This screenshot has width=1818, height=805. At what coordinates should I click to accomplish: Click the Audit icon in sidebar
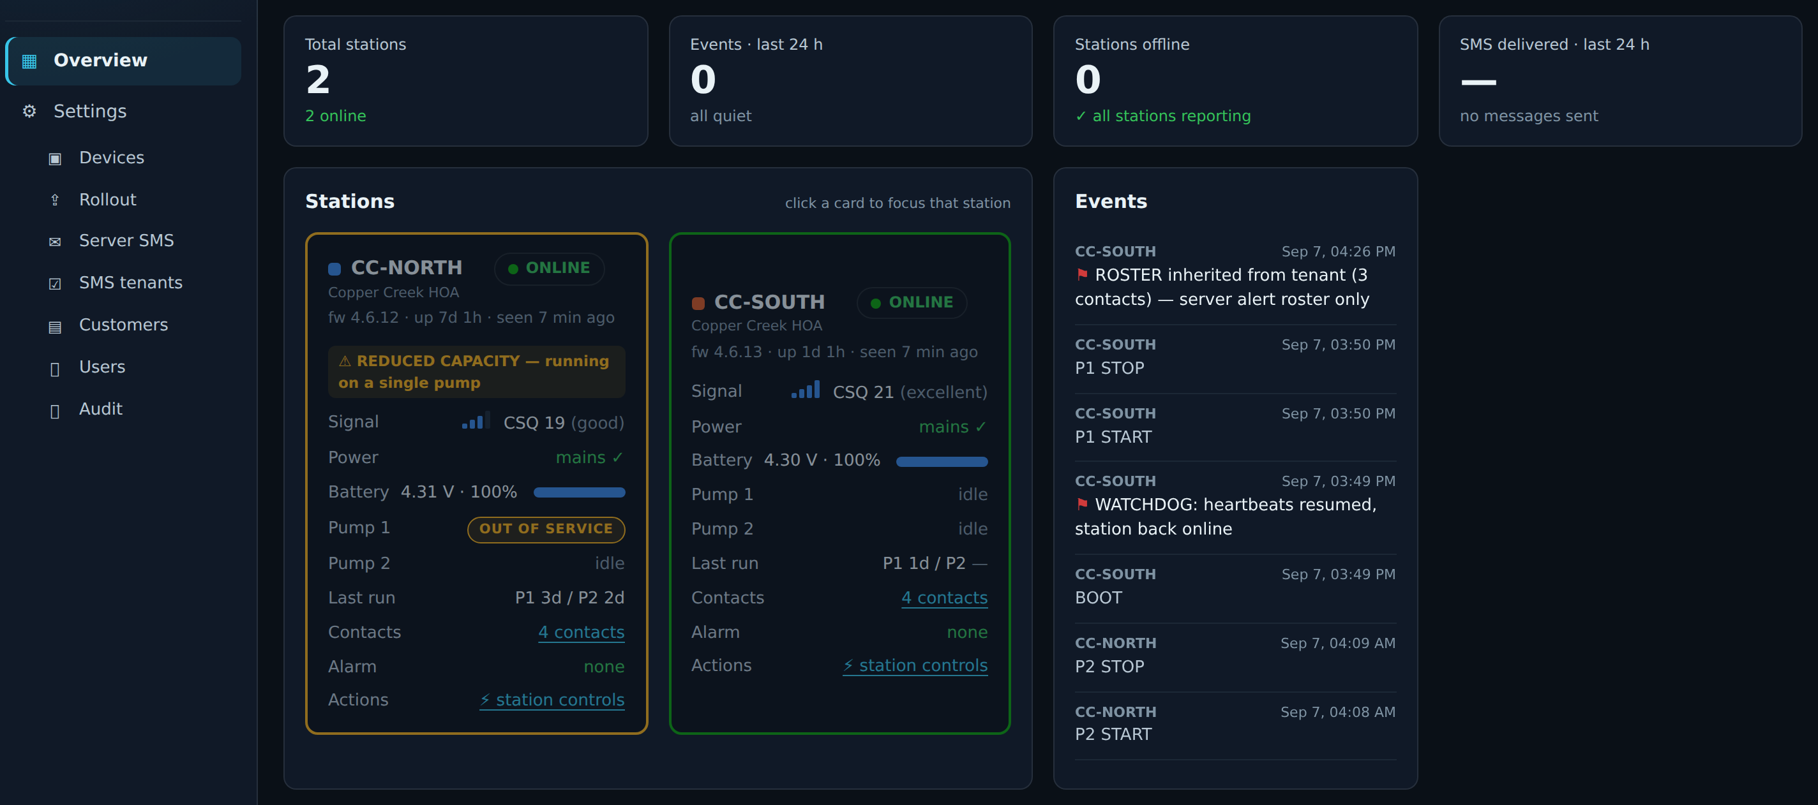tap(55, 411)
